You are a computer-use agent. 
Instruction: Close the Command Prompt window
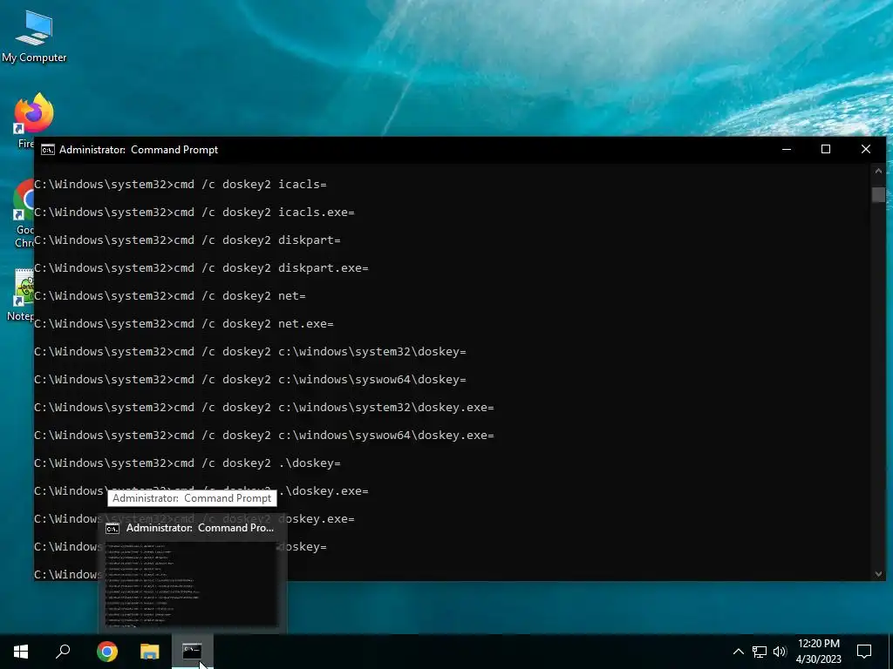(866, 150)
